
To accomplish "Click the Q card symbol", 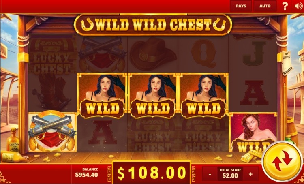I will [x=203, y=54].
